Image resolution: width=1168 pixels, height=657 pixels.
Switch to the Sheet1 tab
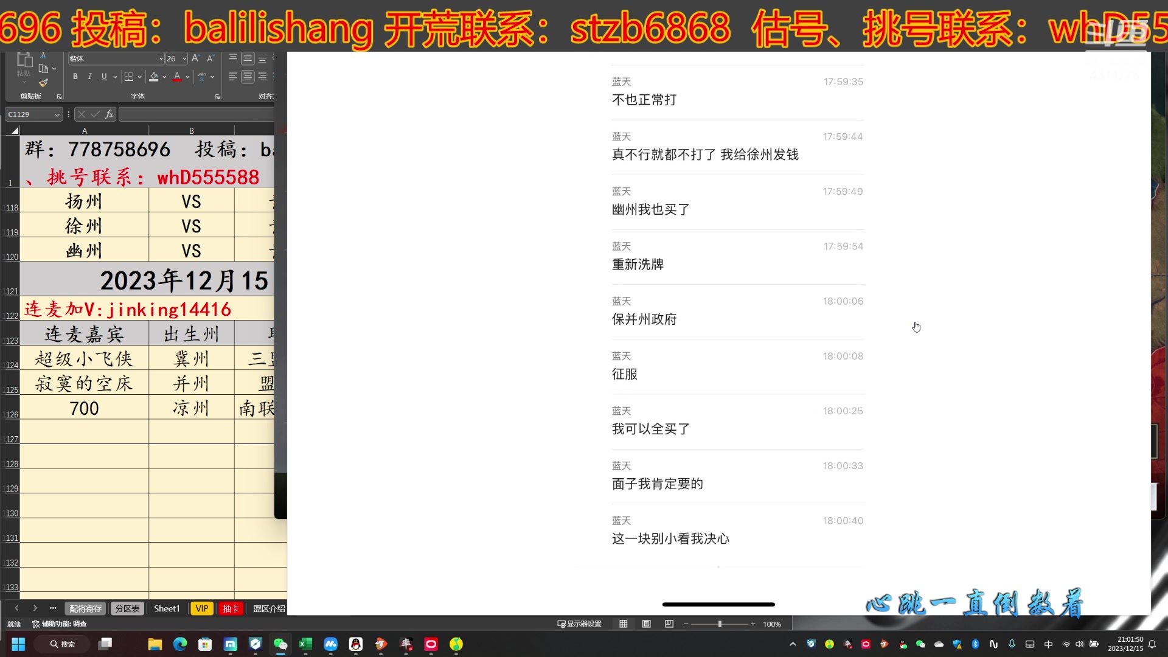pos(167,608)
